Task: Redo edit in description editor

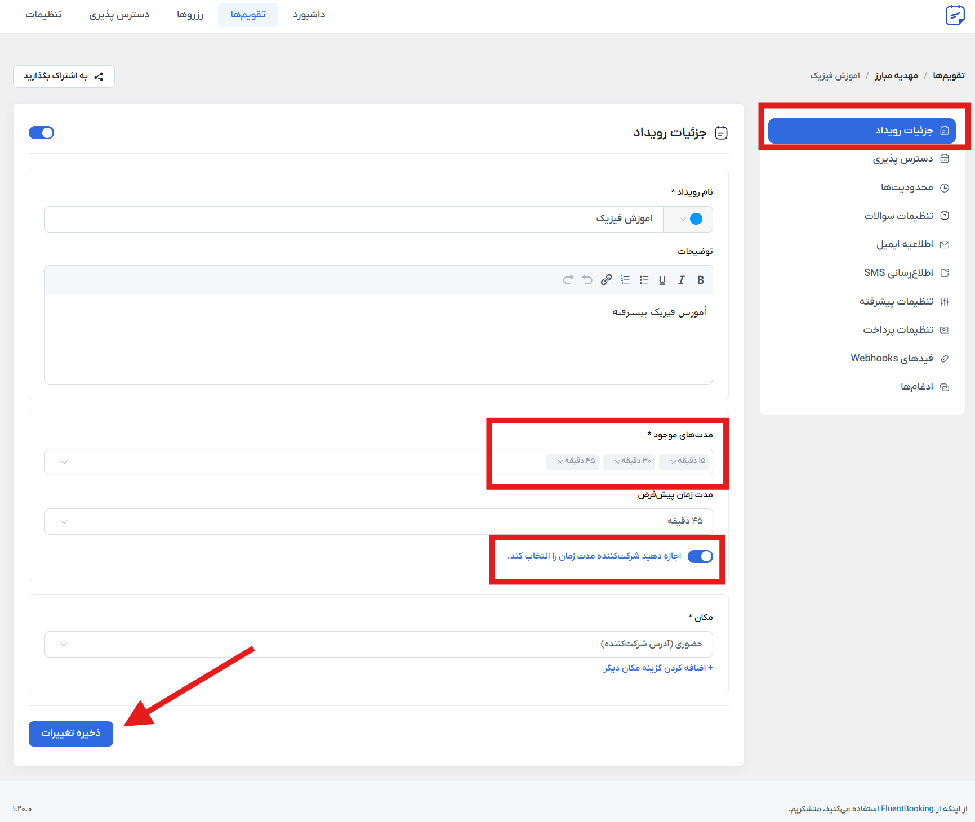Action: point(568,280)
